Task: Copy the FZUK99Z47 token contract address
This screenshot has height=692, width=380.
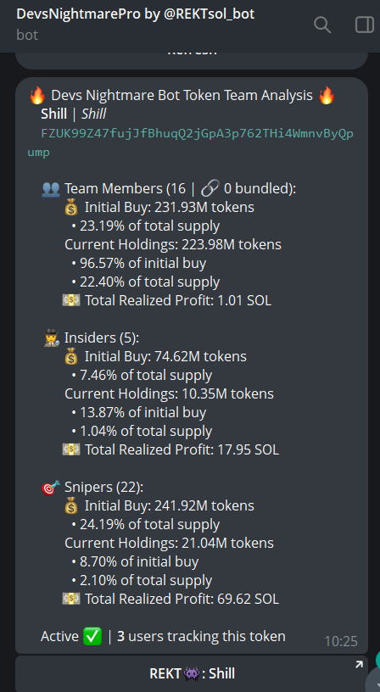Action: pyautogui.click(x=190, y=143)
